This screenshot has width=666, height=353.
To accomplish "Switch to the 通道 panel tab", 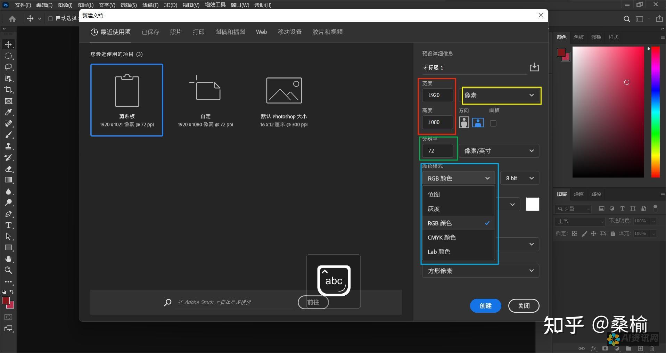I will [x=578, y=194].
